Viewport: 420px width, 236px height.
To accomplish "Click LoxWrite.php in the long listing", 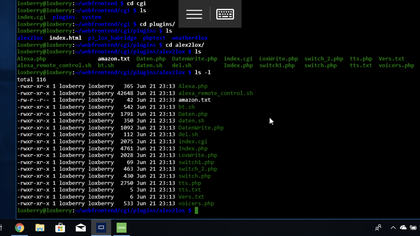I will tap(198, 155).
